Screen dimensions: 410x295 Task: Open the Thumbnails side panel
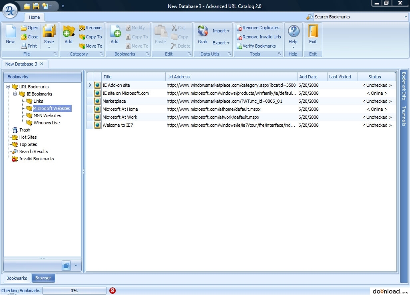pos(404,116)
